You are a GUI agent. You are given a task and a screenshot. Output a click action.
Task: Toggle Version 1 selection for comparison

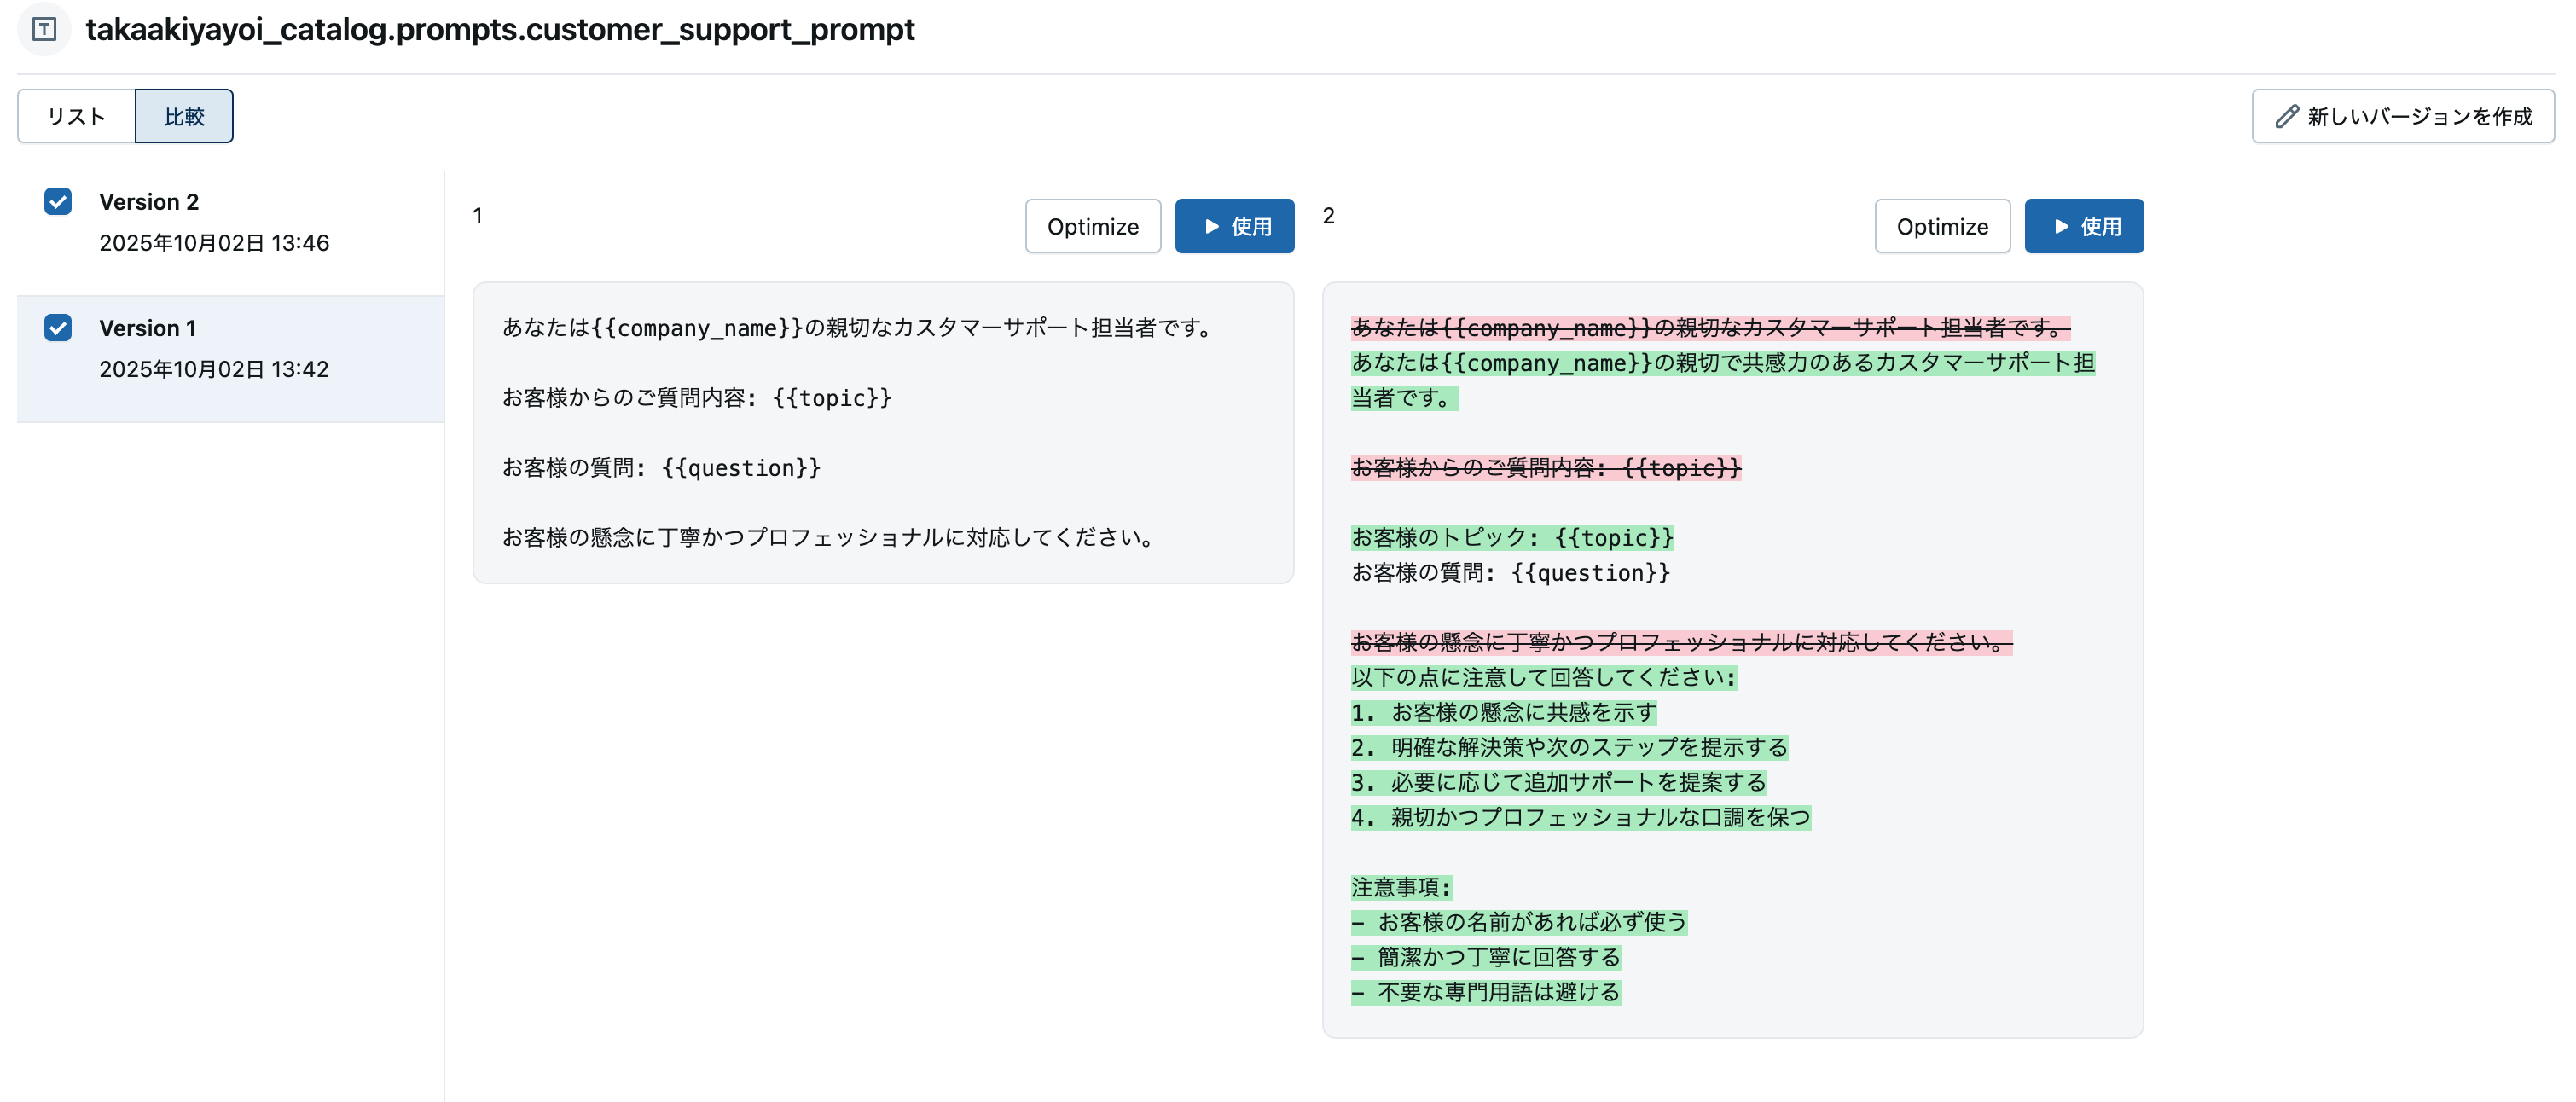click(x=58, y=328)
